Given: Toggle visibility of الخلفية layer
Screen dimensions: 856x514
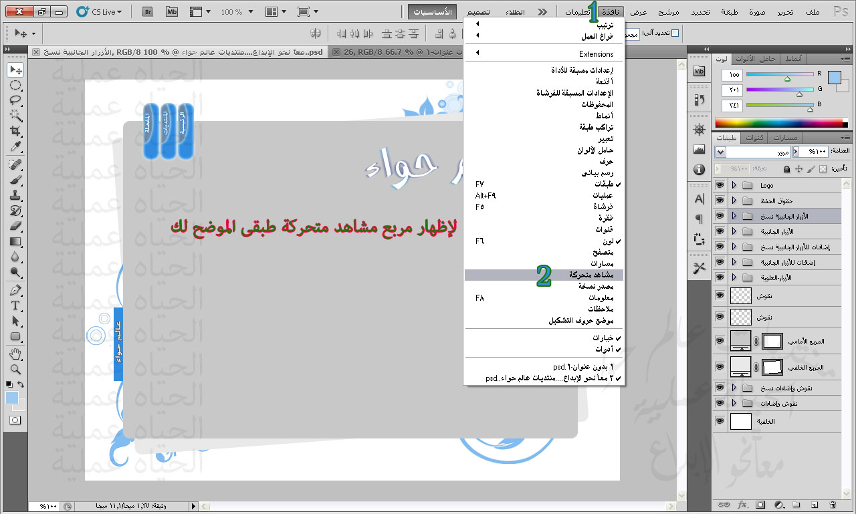Looking at the screenshot, I should coord(720,421).
